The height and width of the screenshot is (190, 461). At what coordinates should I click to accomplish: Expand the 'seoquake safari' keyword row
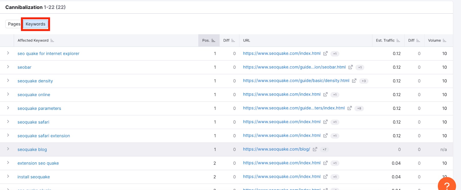pyautogui.click(x=8, y=122)
